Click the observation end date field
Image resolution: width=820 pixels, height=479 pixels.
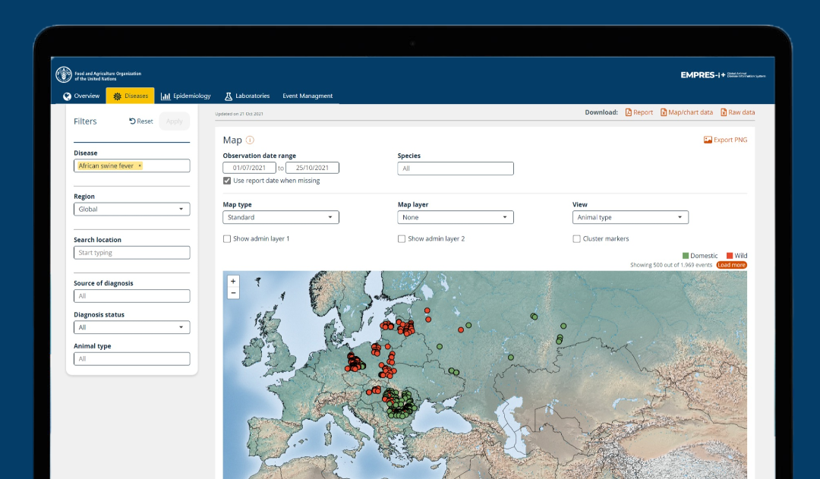312,168
